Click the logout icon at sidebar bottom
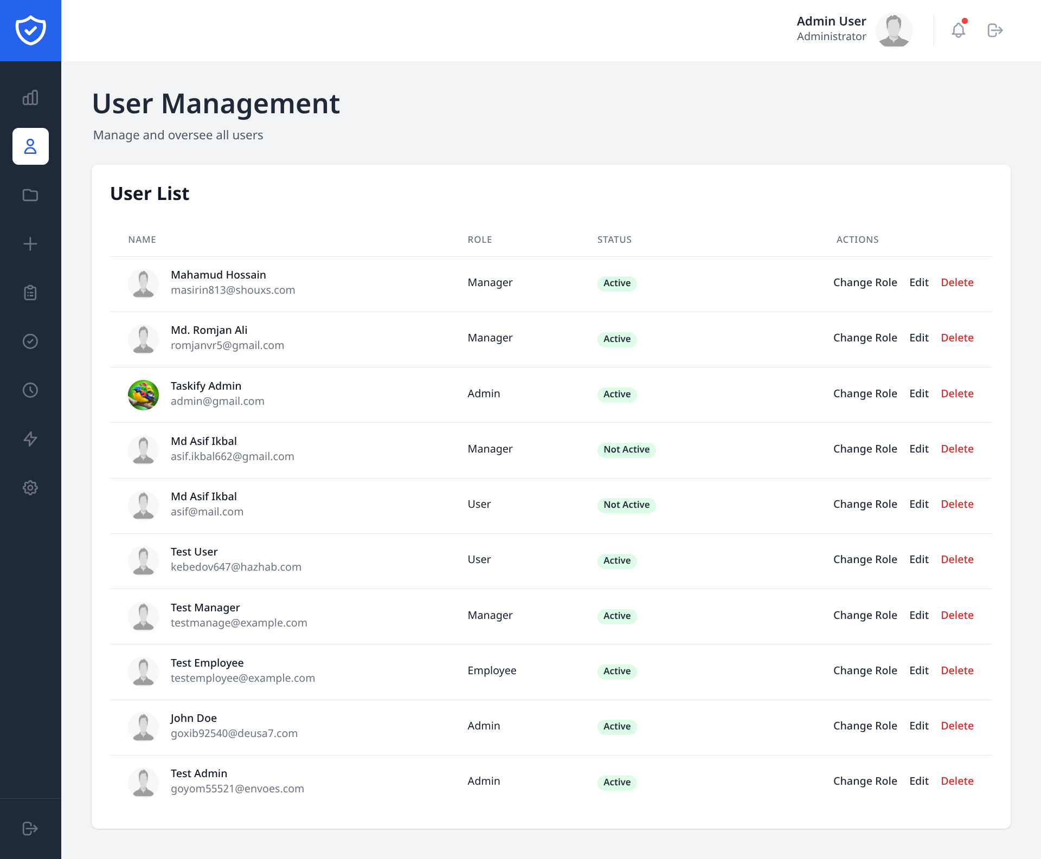Viewport: 1041px width, 859px height. (x=30, y=828)
